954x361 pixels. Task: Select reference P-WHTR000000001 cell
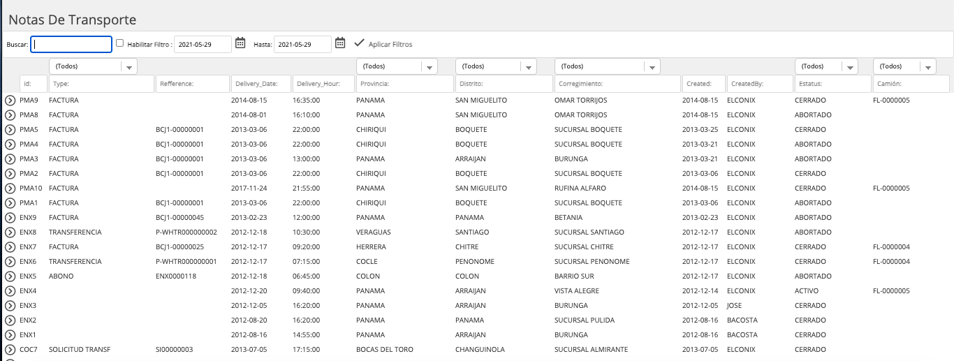(186, 262)
